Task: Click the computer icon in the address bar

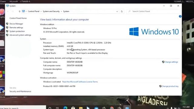Action: [x=23, y=11]
